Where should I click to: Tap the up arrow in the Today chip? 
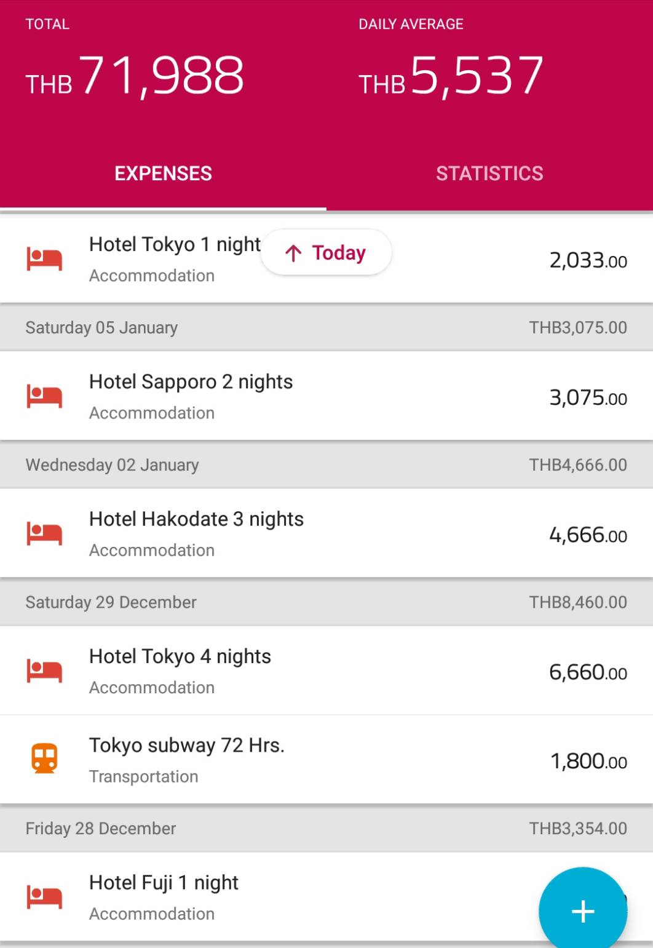(x=293, y=253)
